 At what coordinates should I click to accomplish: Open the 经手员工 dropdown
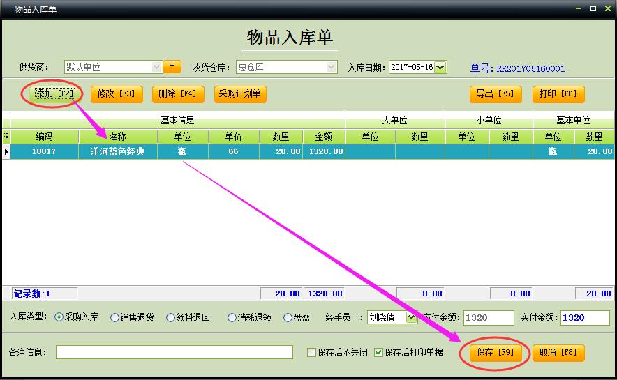coord(412,317)
